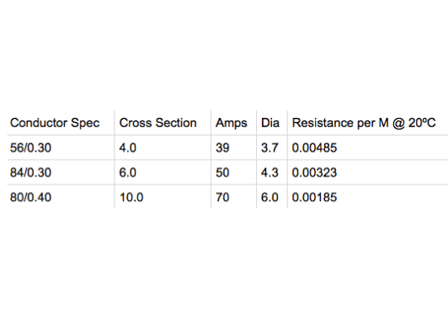The width and height of the screenshot is (448, 320).
Task: Select the 6.0 diameter cell in last row
Action: coord(269,197)
